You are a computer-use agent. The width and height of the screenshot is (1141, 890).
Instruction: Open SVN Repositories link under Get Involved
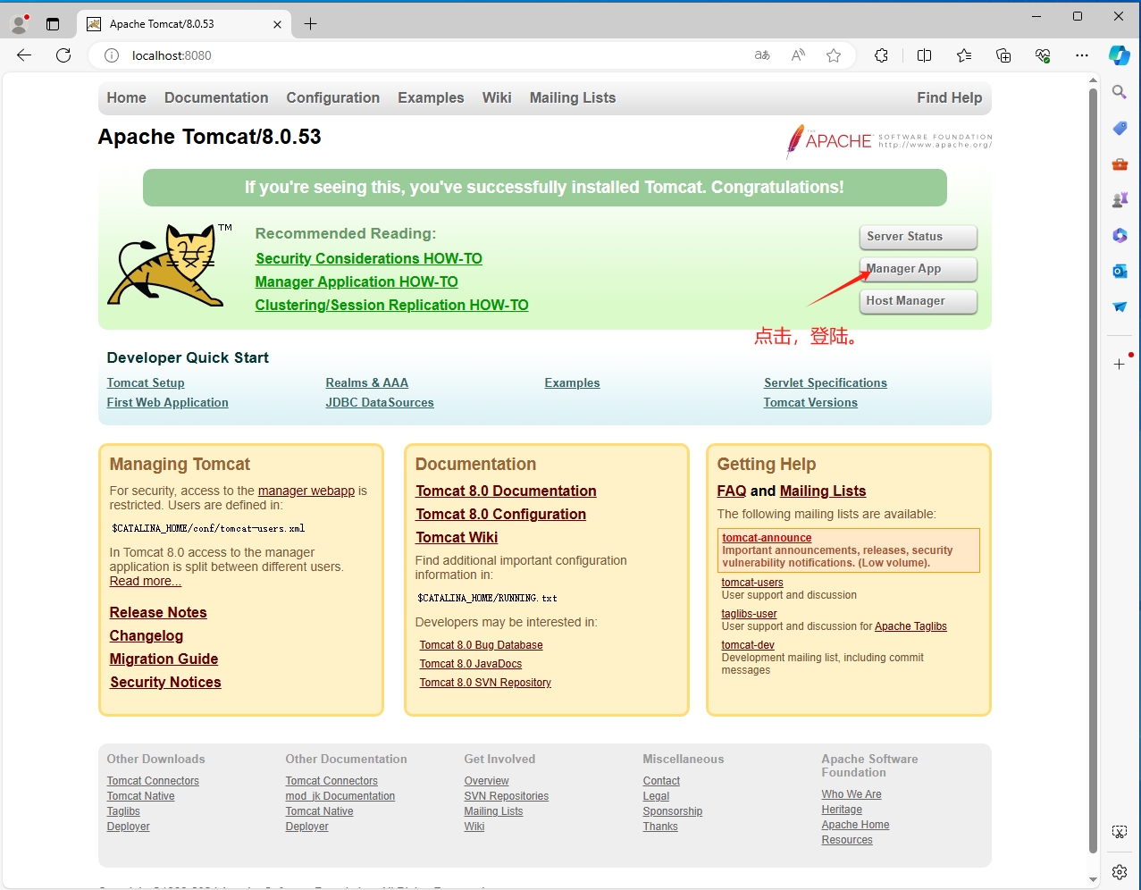(x=507, y=796)
